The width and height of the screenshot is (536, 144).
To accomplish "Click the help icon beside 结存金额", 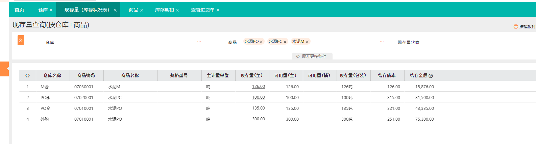I will [431, 76].
